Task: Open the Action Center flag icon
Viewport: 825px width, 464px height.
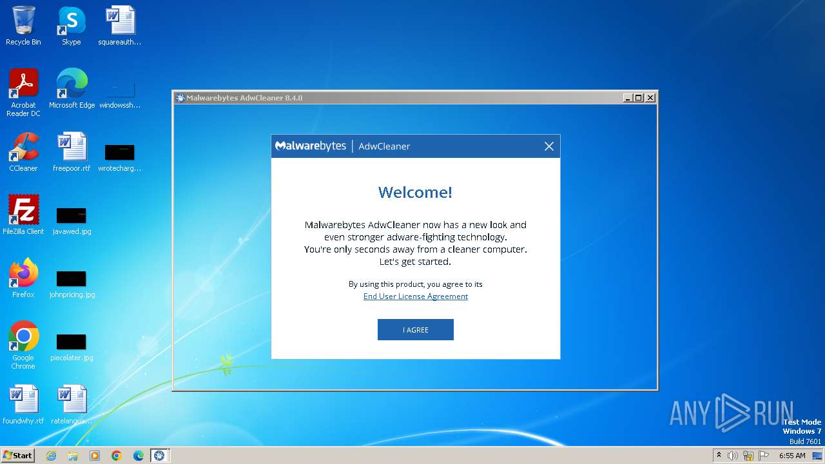Action: click(x=764, y=456)
